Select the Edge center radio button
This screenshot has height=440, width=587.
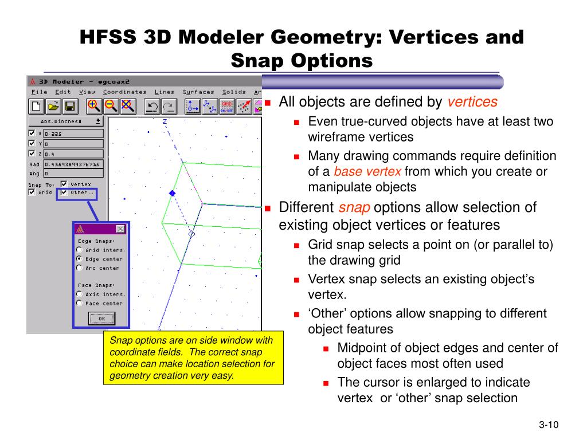click(x=79, y=258)
